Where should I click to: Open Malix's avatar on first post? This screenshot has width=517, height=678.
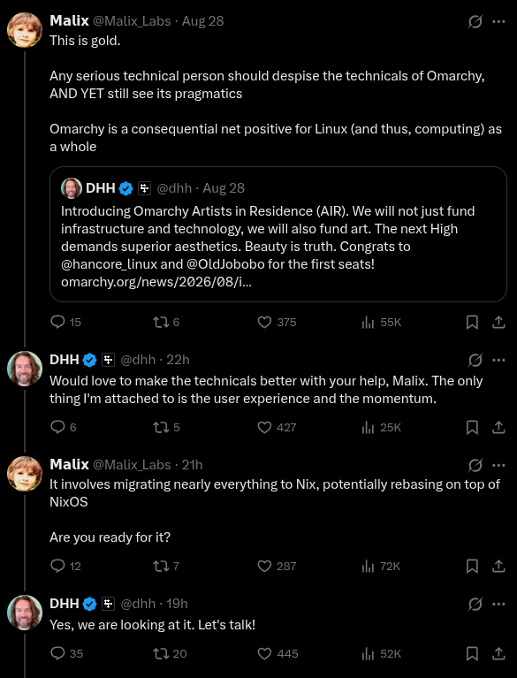click(x=25, y=30)
